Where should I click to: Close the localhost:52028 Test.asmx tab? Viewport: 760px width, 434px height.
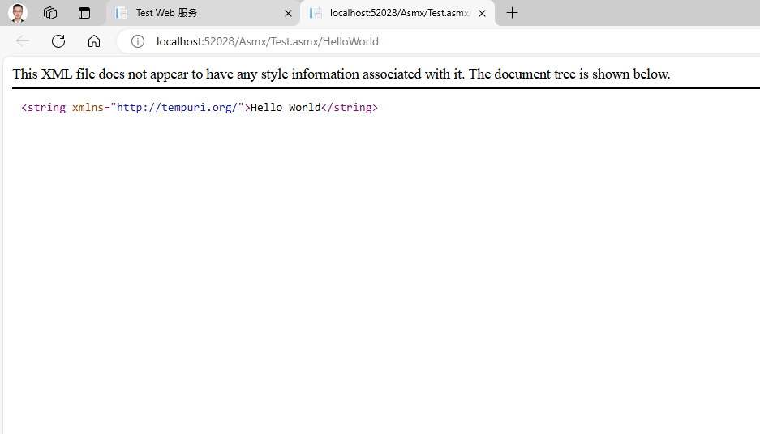483,14
